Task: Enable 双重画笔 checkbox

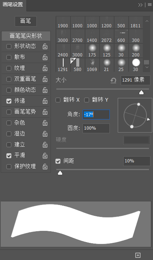Action: point(9,79)
